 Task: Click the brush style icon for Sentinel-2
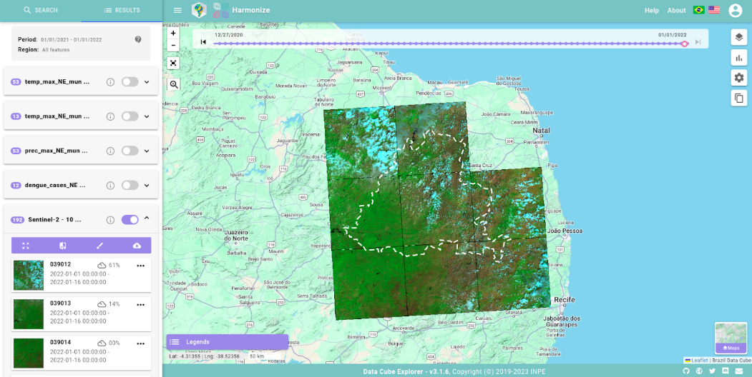(x=100, y=246)
